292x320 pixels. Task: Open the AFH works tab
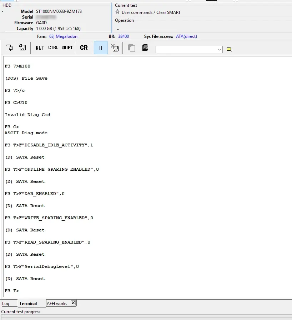click(57, 304)
